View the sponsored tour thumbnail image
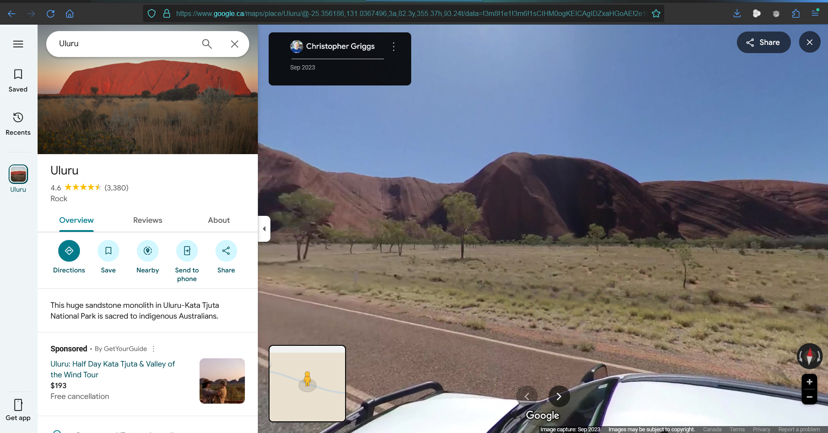 [x=222, y=381]
